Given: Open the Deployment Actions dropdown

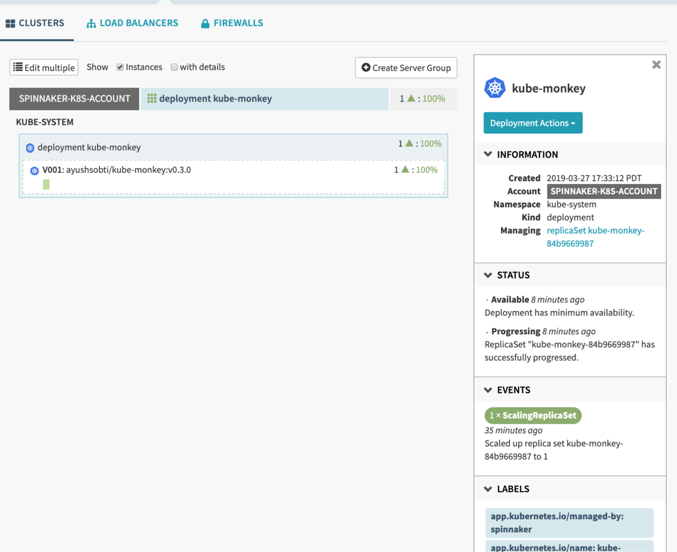Looking at the screenshot, I should tap(533, 123).
